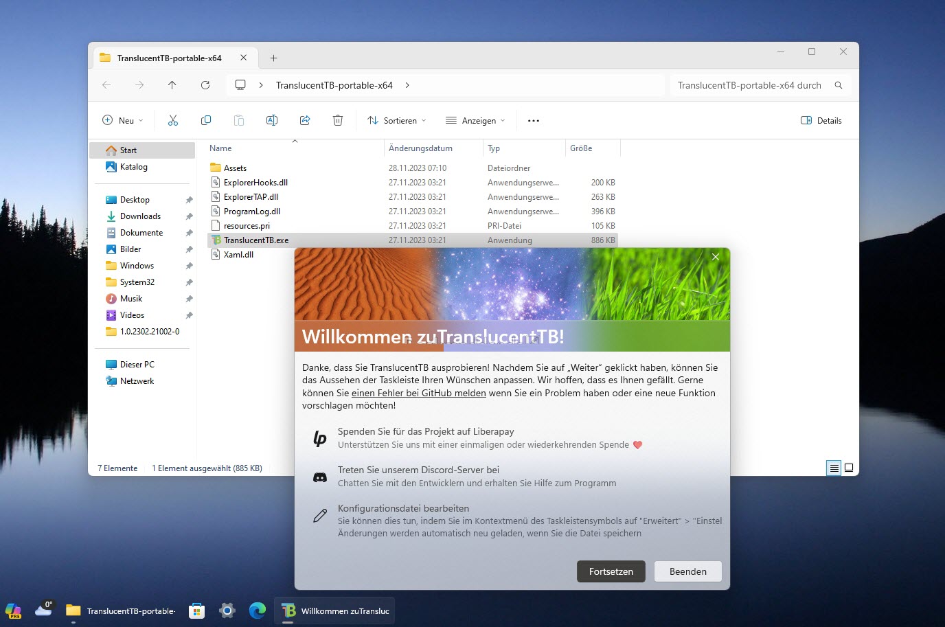The height and width of the screenshot is (627, 945).
Task: Open Settings gear in taskbar
Action: coord(227,611)
